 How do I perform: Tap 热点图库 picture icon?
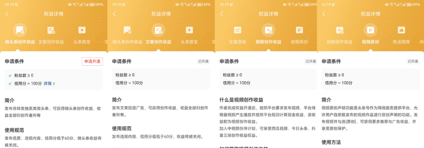(x=401, y=30)
